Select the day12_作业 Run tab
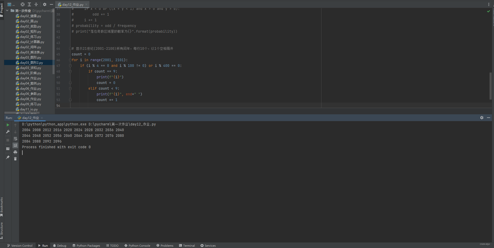This screenshot has width=494, height=248. (x=30, y=118)
